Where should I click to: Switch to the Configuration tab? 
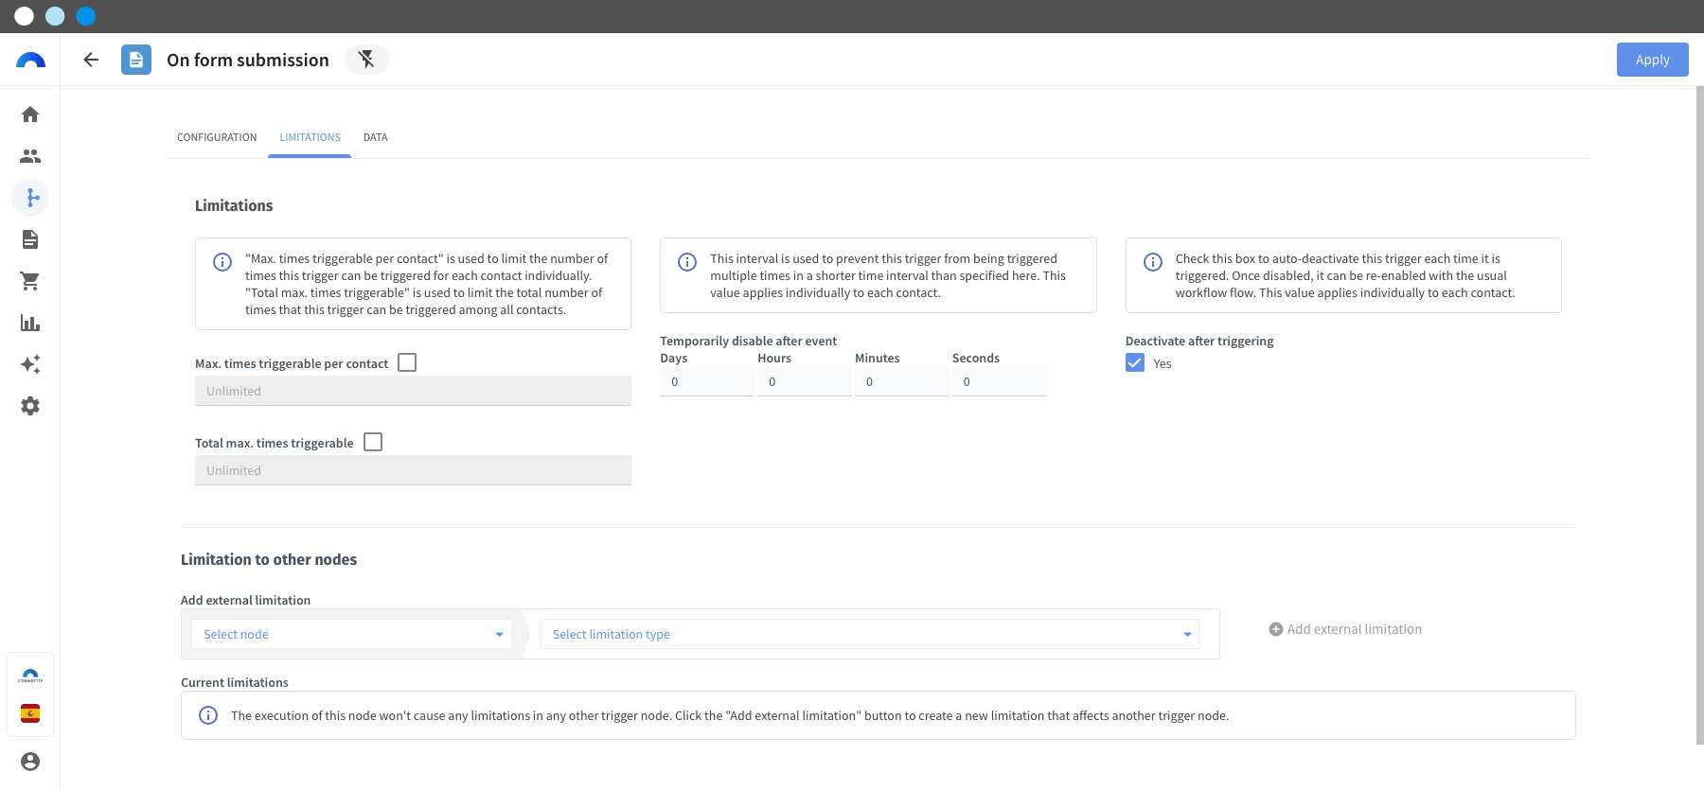click(217, 137)
